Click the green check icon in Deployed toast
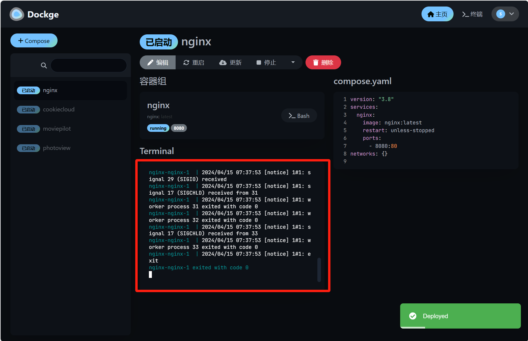Viewport: 528px width, 341px height. (x=413, y=316)
